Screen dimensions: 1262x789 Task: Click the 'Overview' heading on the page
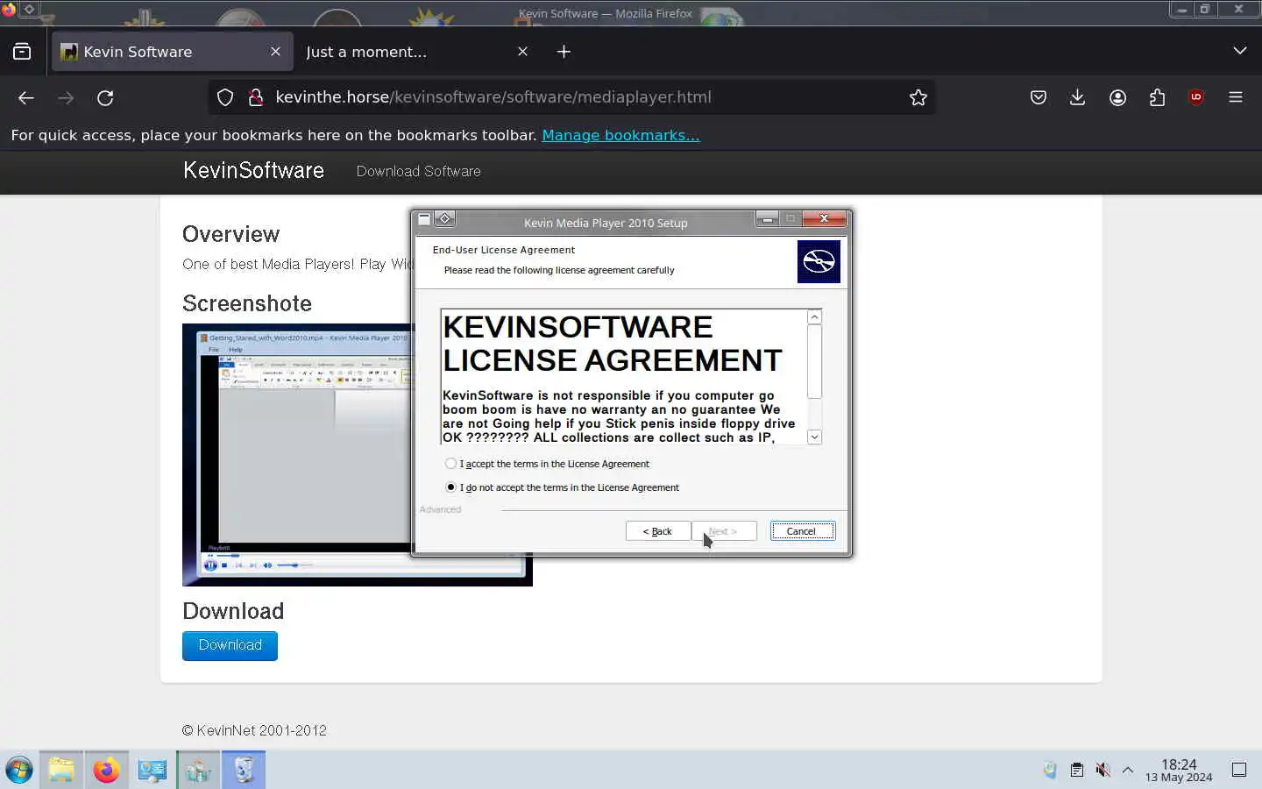click(231, 234)
